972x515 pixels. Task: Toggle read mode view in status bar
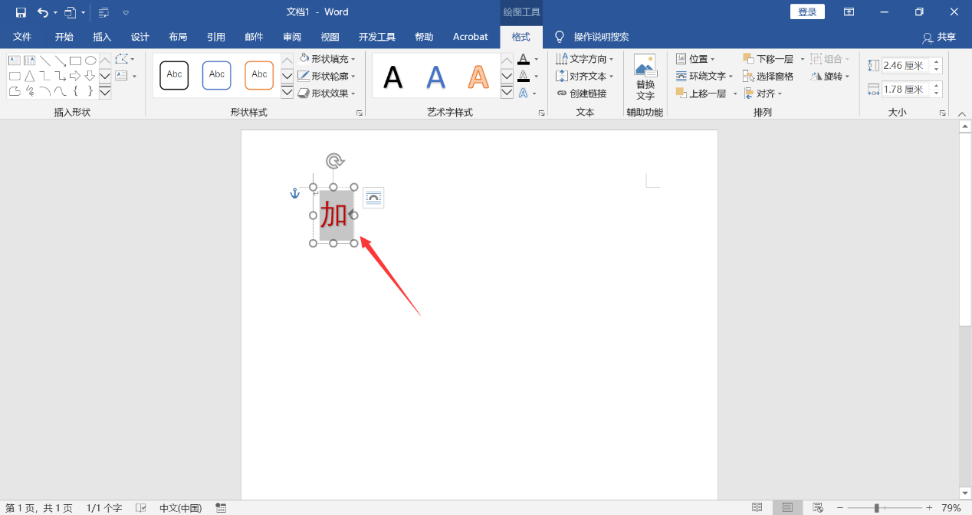[757, 507]
